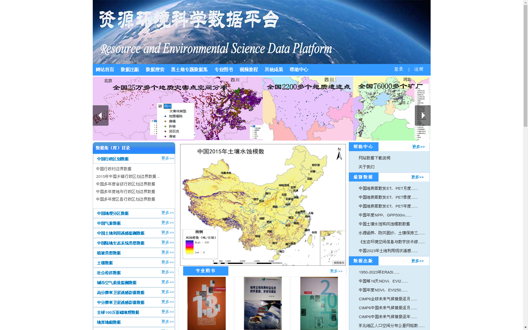
Task: Open 中国多年度地市行政区划边界数据
Action: click(125, 192)
